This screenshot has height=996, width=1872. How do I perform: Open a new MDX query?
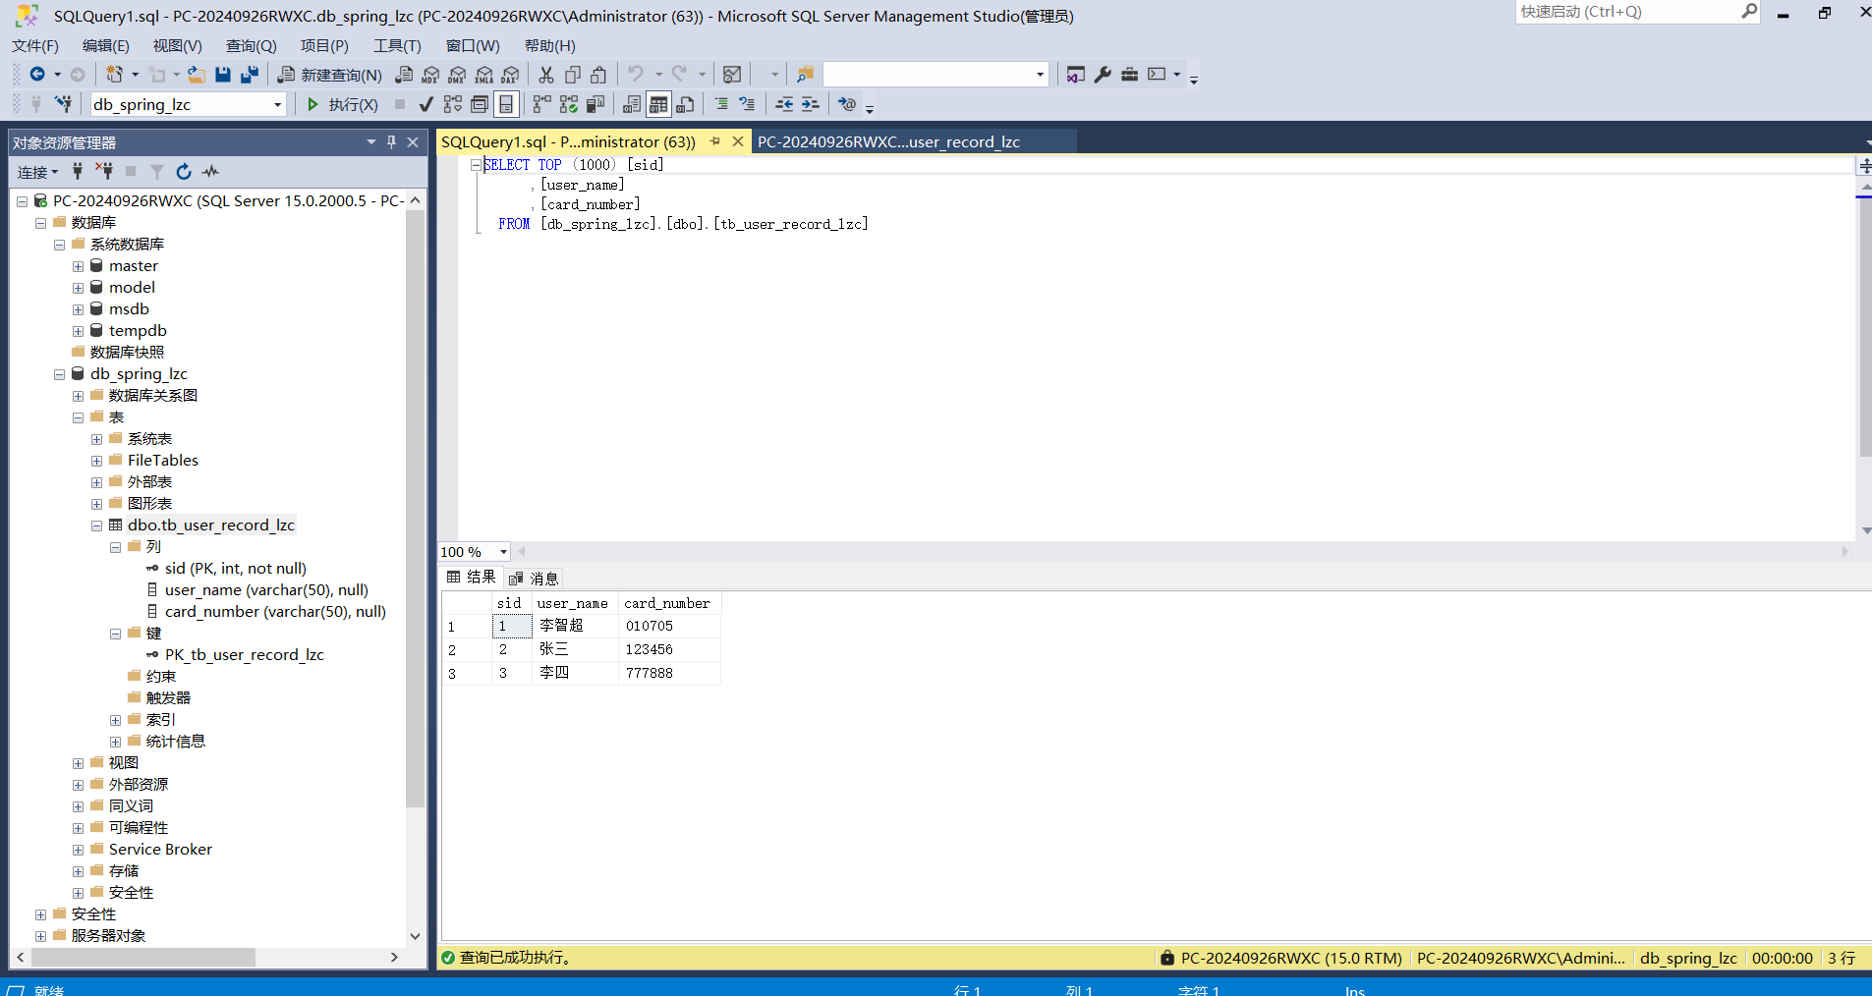tap(430, 75)
